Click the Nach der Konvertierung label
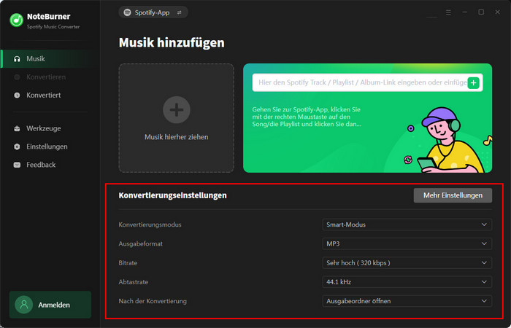Viewport: 511px width, 328px height. [x=153, y=301]
